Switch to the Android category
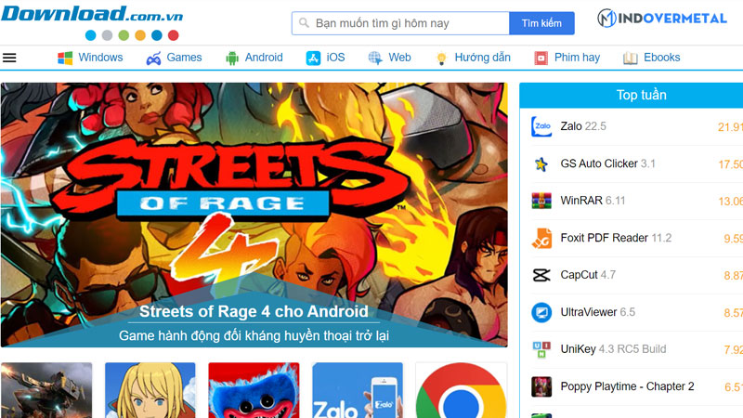The height and width of the screenshot is (418, 743). click(x=254, y=58)
